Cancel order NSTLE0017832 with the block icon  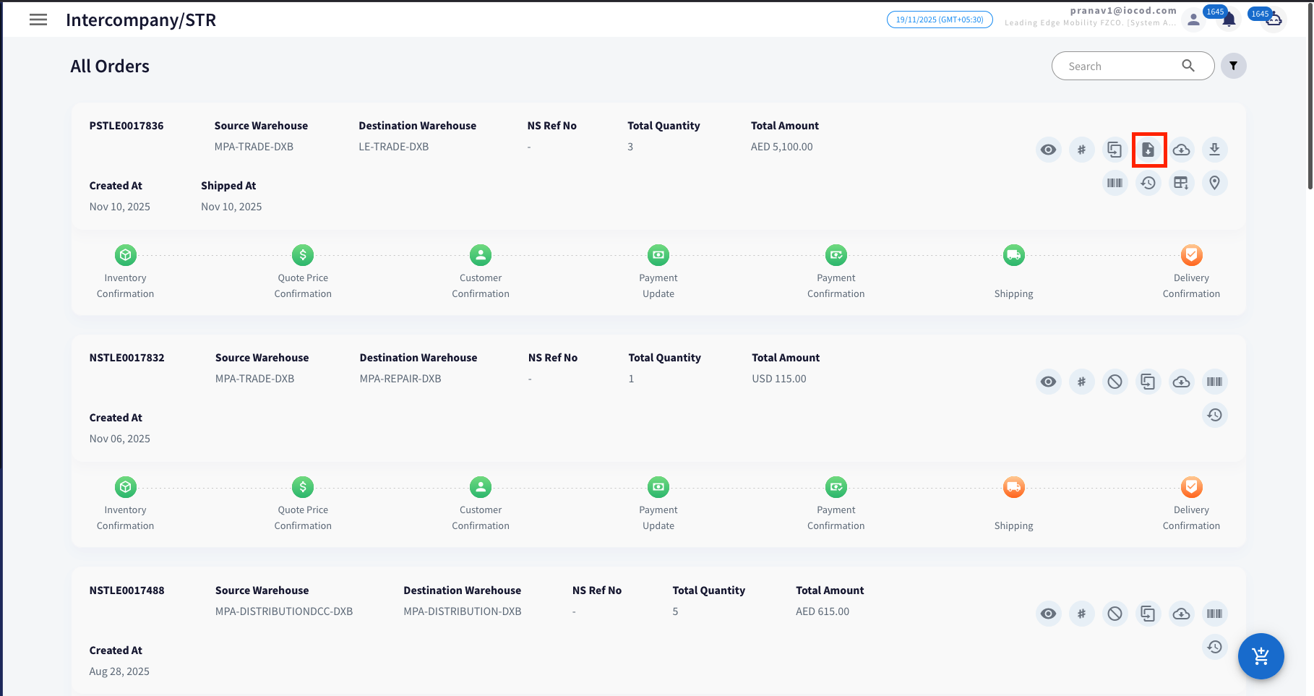tap(1115, 382)
